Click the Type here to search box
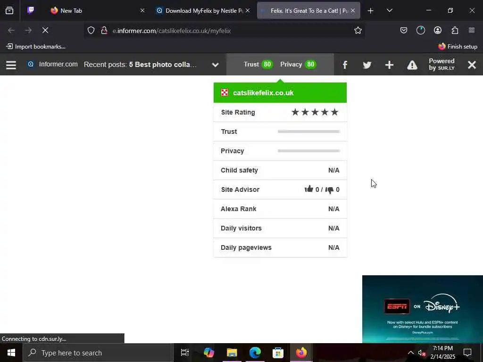 (98, 353)
